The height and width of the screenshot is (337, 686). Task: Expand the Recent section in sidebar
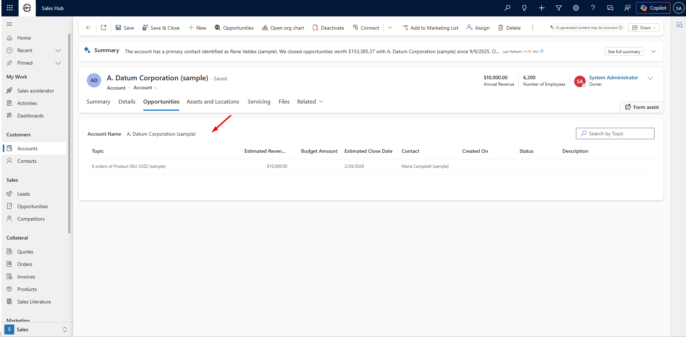pyautogui.click(x=58, y=50)
